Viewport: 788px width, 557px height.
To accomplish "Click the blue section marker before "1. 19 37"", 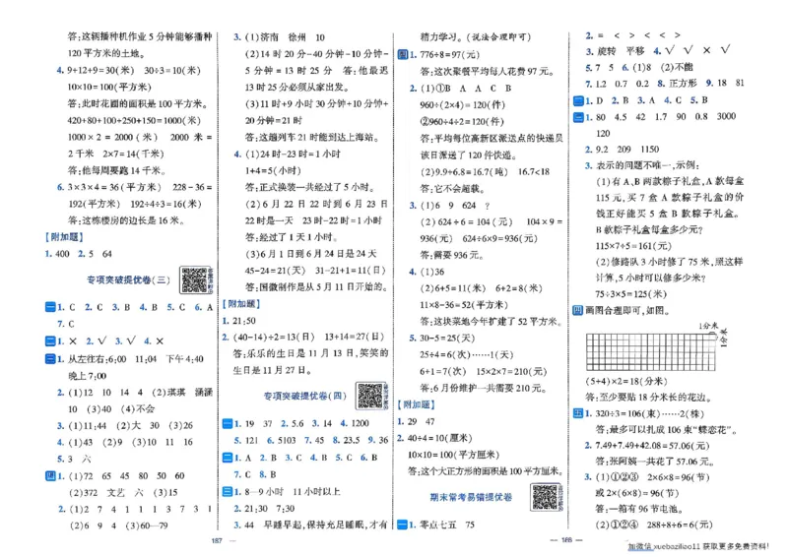I will (228, 423).
